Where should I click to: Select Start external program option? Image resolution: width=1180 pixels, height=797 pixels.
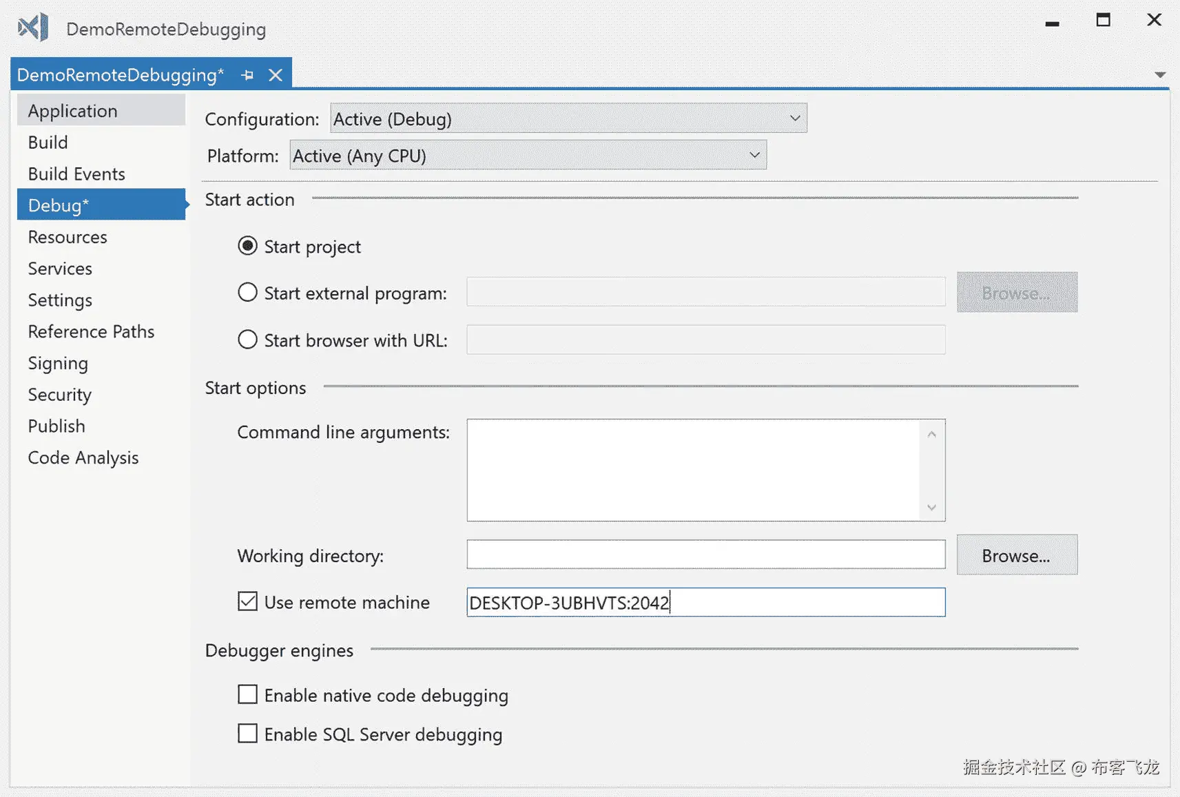(x=247, y=292)
